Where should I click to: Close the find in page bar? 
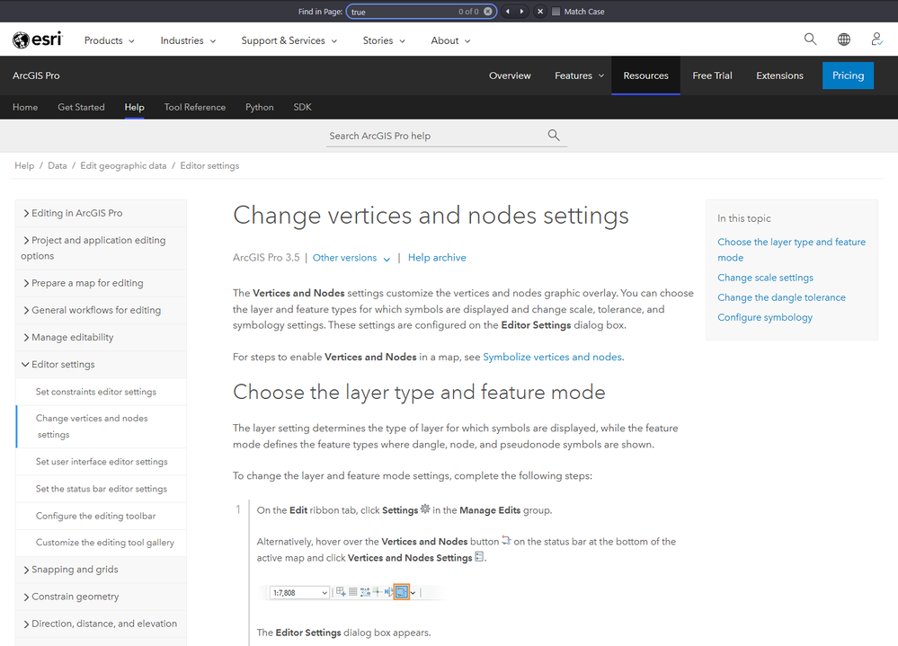pos(540,12)
